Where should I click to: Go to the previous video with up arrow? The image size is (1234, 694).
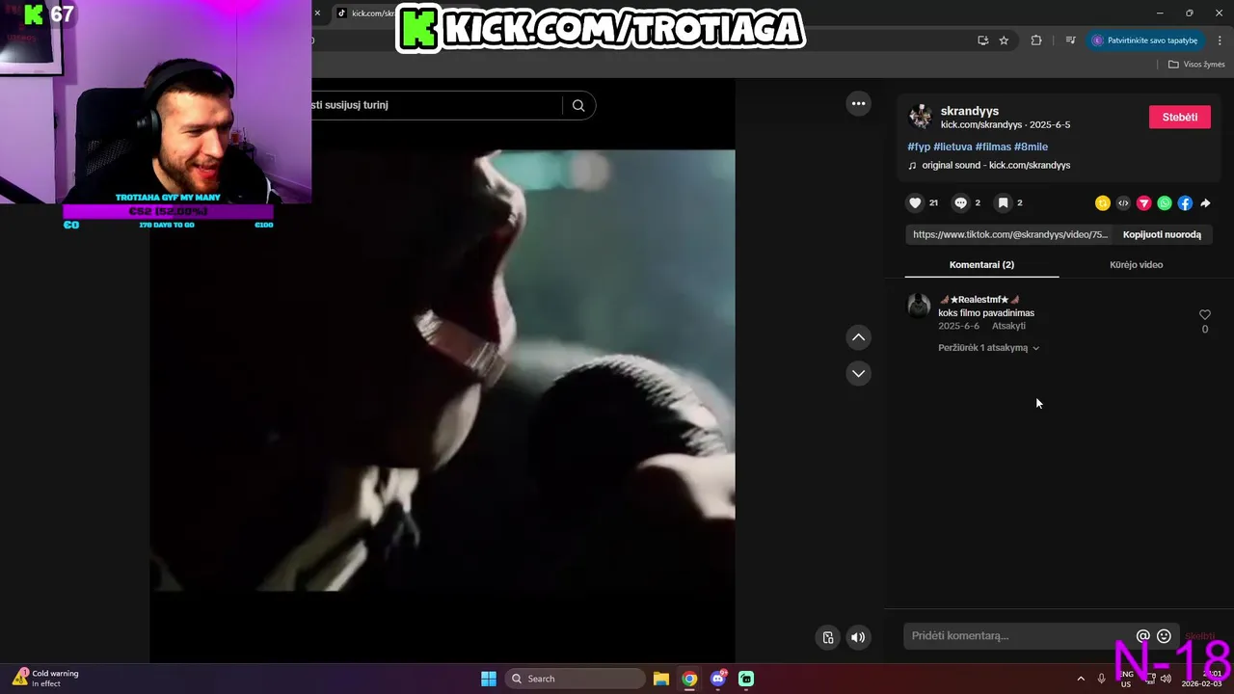click(x=858, y=337)
